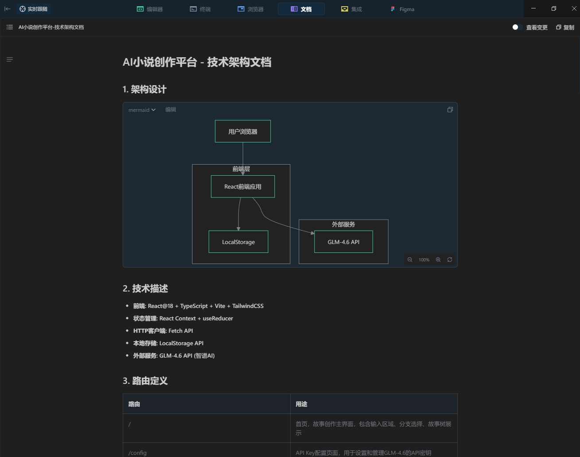Enable 实时跟随 mode
The width and height of the screenshot is (580, 457).
[x=34, y=9]
